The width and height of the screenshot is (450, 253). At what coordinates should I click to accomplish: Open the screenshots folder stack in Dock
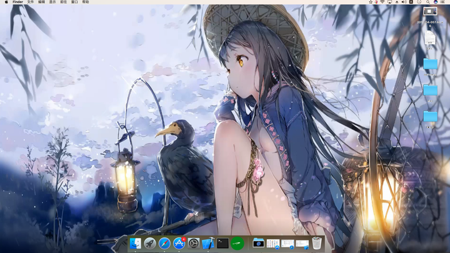[x=258, y=243]
